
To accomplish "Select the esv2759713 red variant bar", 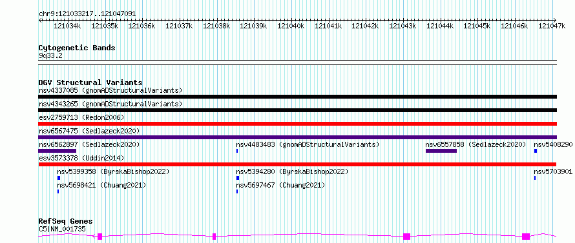I will click(297, 124).
